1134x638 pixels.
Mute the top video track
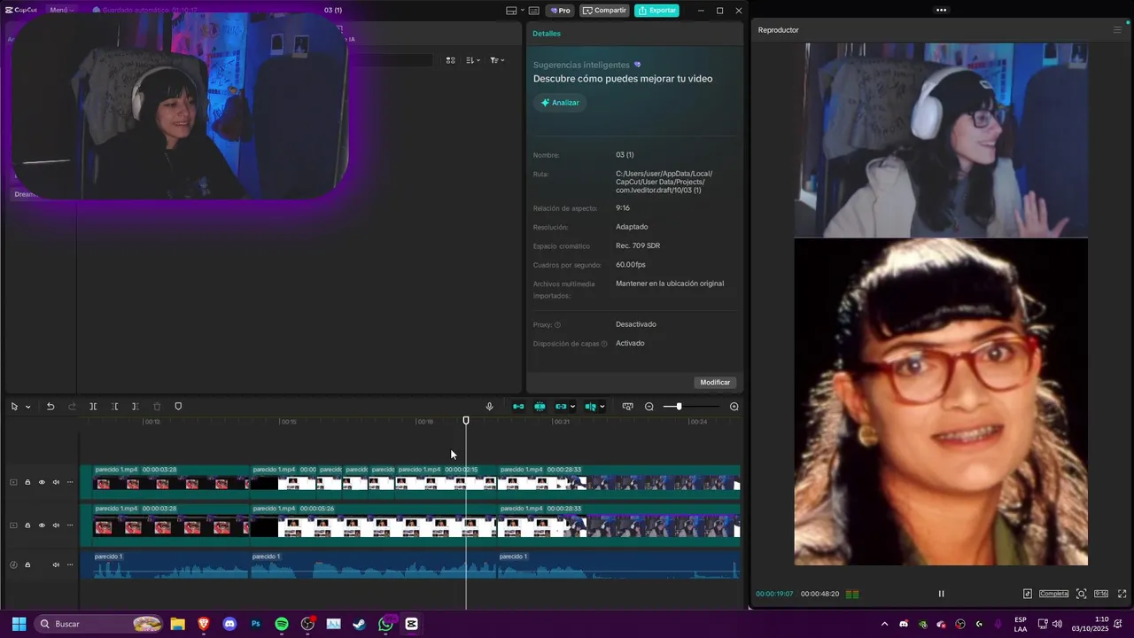tap(56, 482)
